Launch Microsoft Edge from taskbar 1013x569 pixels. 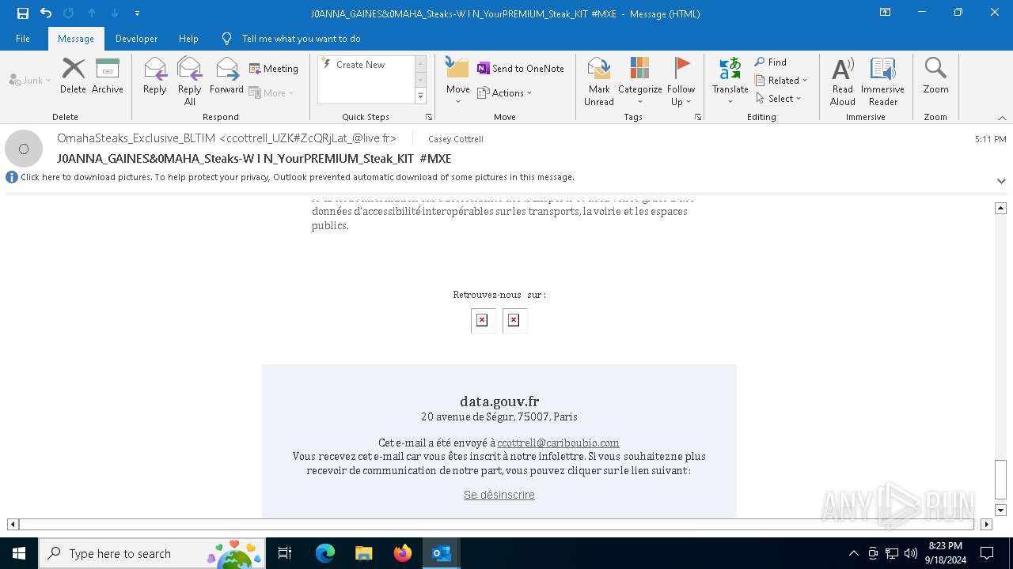[x=325, y=553]
